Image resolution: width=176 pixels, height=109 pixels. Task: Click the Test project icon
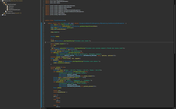(x=3, y=15)
